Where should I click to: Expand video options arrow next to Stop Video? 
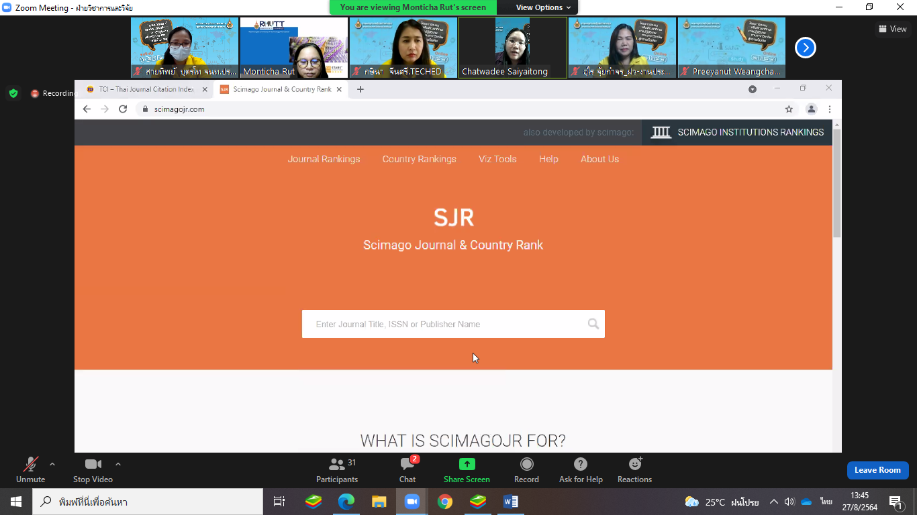[x=118, y=464]
